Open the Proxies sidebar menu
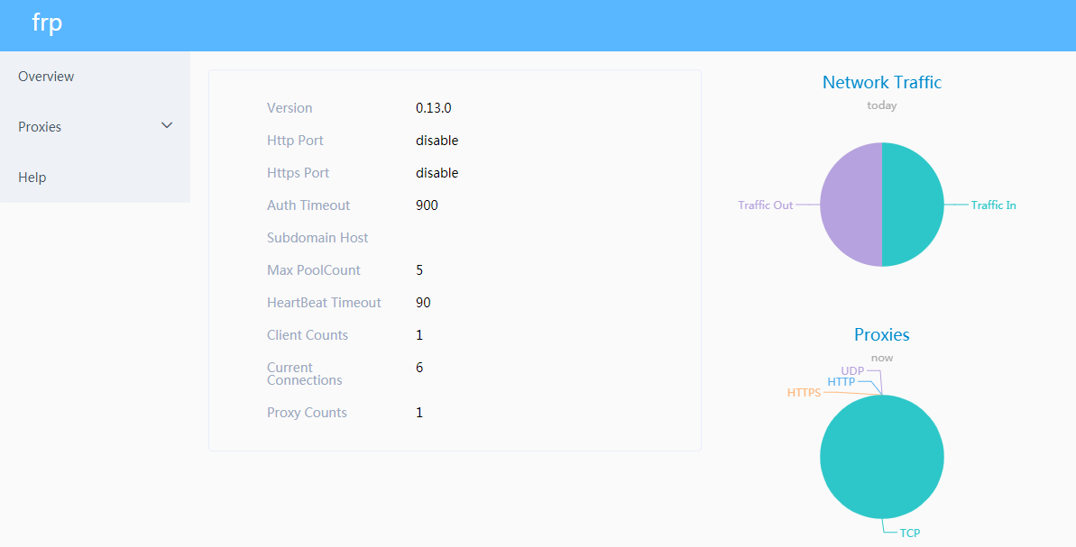 (95, 127)
